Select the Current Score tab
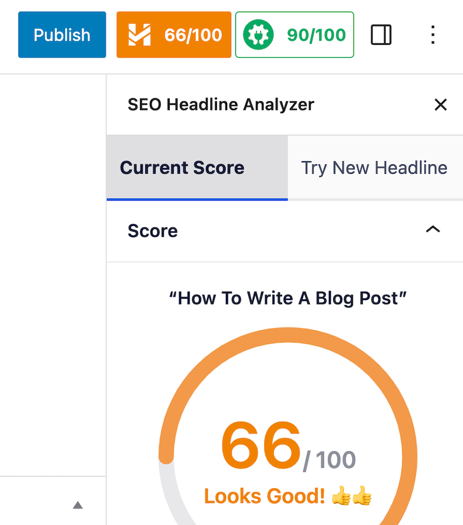This screenshot has height=525, width=463. (182, 168)
